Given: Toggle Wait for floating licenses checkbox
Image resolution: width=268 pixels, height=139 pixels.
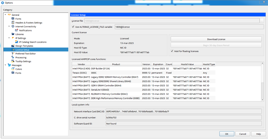Looking at the screenshot, I should (x=172, y=51).
